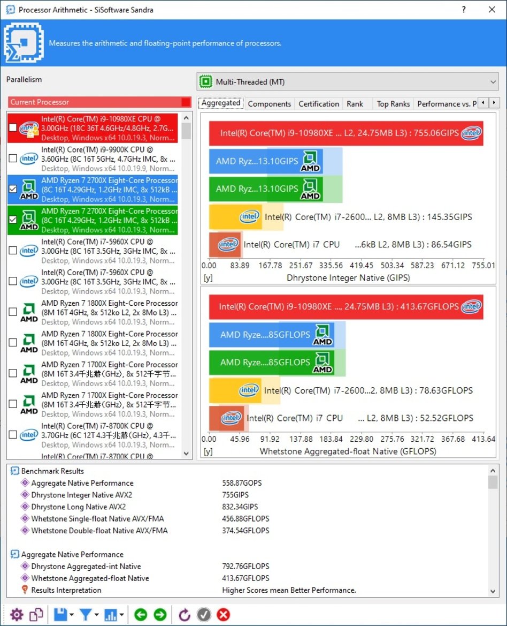Click the red cancel X icon

pyautogui.click(x=223, y=614)
